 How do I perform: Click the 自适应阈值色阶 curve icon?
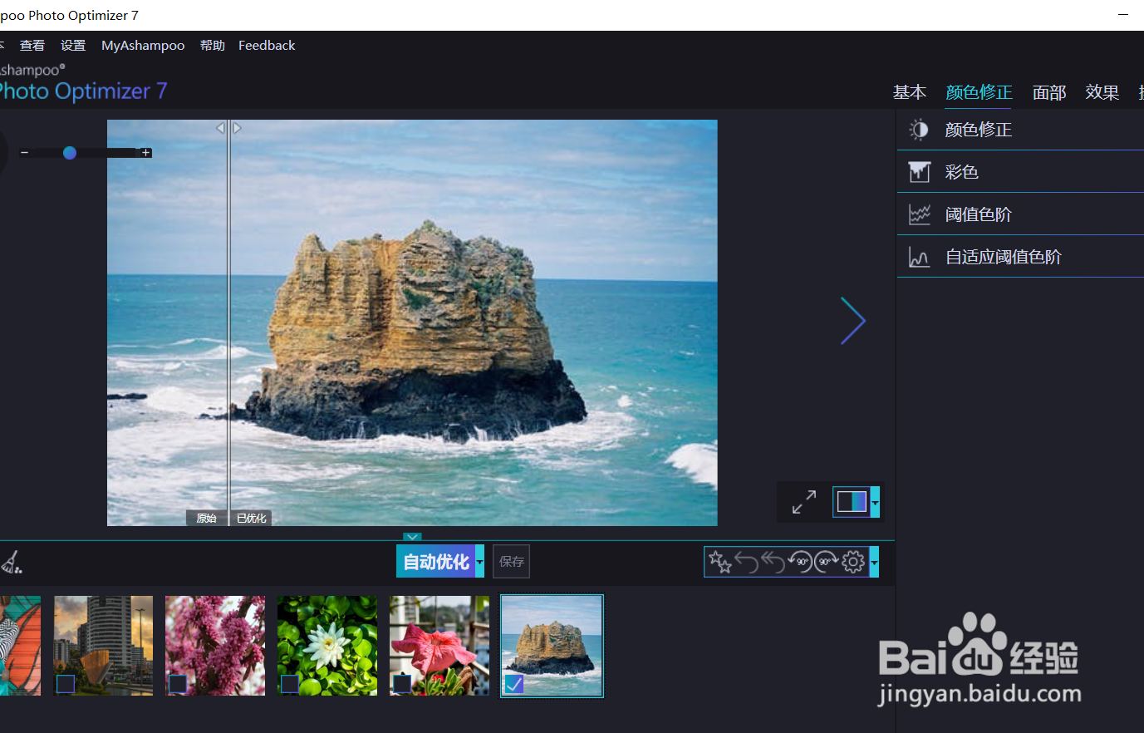[x=919, y=257]
